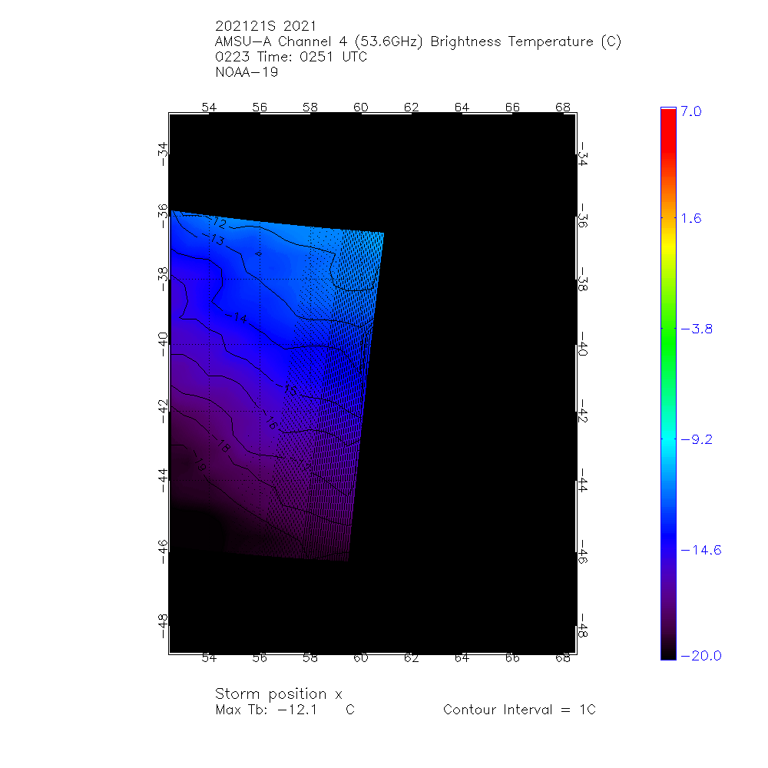Image resolution: width=768 pixels, height=768 pixels.
Task: Click the top axis longitude 60 label
Action: pos(361,108)
